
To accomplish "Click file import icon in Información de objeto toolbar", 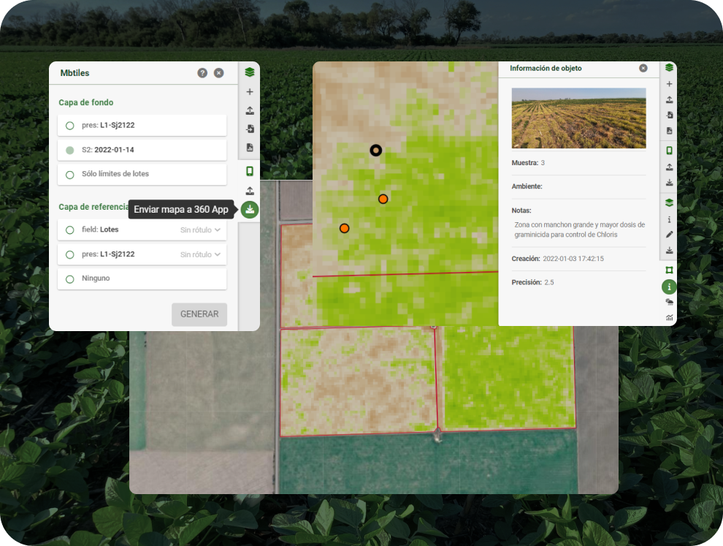I will click(669, 115).
